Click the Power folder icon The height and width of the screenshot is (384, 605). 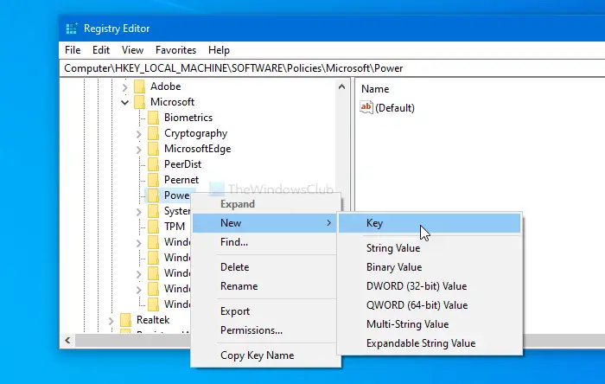[x=153, y=195]
